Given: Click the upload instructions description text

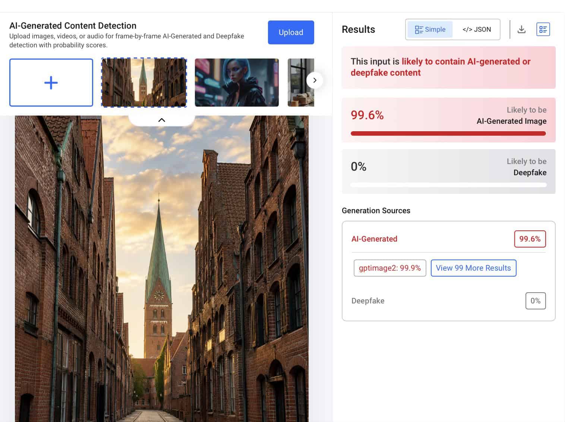Looking at the screenshot, I should pyautogui.click(x=127, y=41).
